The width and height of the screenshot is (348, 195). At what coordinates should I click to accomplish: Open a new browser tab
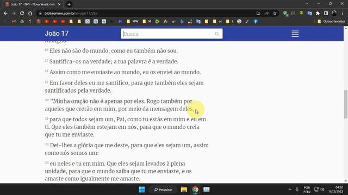pos(69,4)
